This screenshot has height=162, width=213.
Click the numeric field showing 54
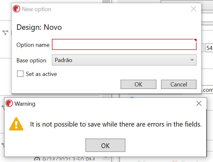click(209, 48)
